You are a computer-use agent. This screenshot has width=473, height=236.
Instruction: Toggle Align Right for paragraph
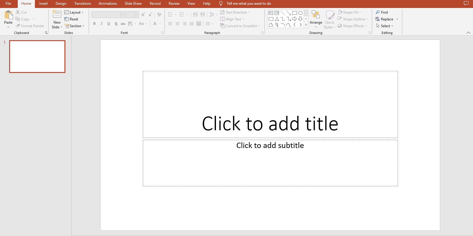tap(185, 24)
